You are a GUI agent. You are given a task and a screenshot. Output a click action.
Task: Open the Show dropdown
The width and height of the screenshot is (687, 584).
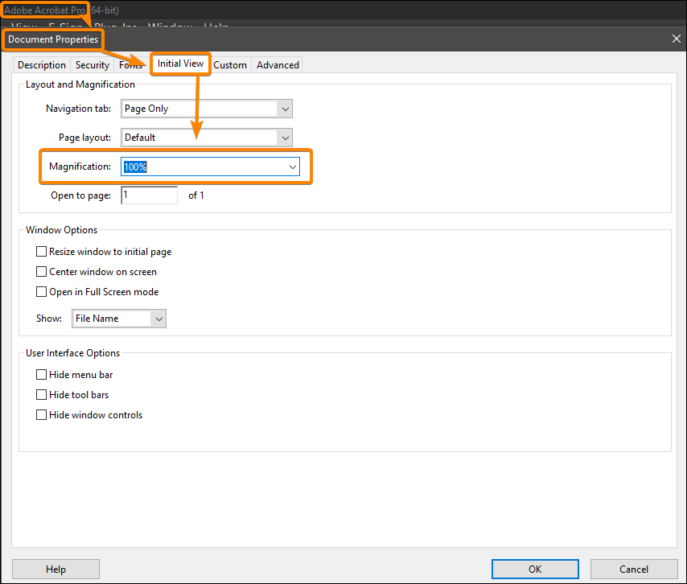(x=158, y=318)
